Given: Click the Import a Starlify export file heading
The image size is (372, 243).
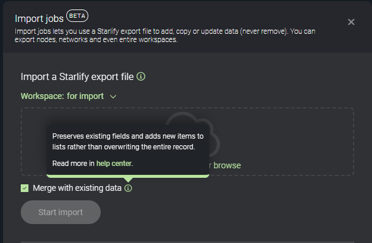Looking at the screenshot, I should point(77,76).
